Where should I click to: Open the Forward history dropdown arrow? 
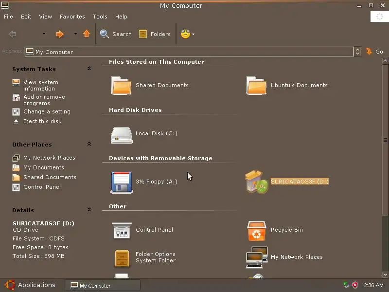click(x=75, y=34)
